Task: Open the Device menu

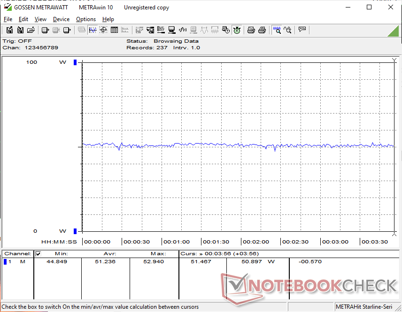Action: (x=61, y=19)
